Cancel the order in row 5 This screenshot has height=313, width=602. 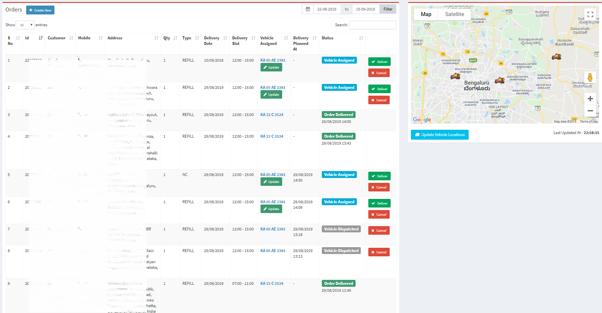coord(379,187)
